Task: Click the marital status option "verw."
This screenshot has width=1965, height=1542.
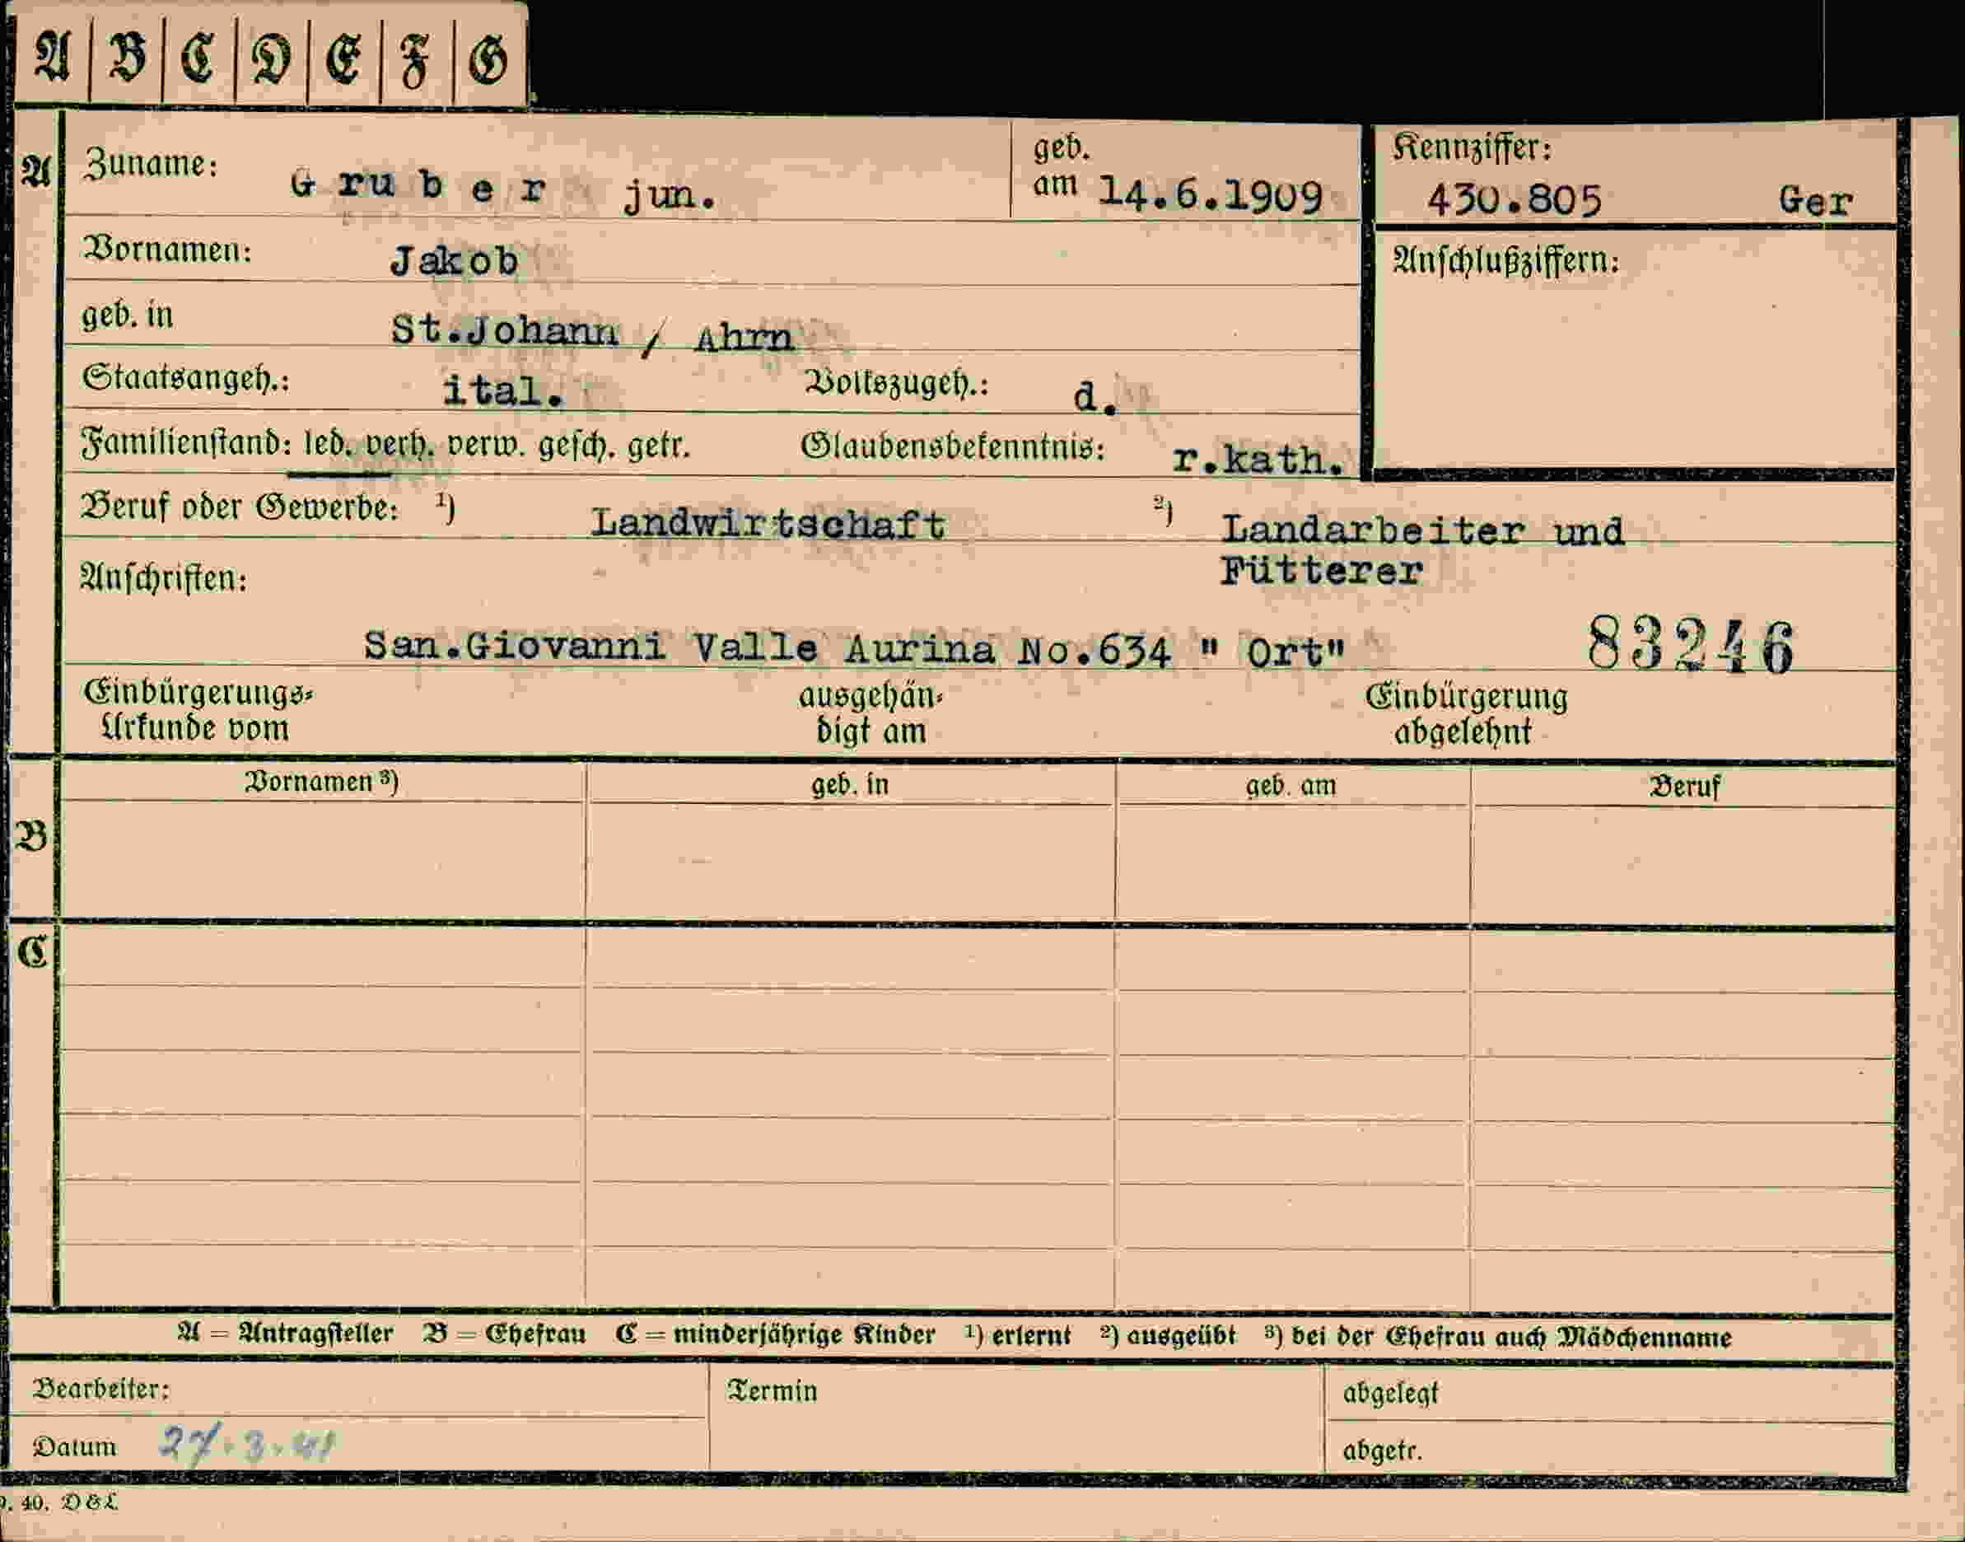Action: click(x=486, y=446)
